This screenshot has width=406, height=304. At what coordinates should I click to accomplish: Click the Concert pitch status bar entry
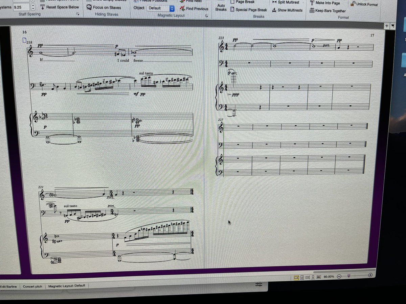(32, 286)
